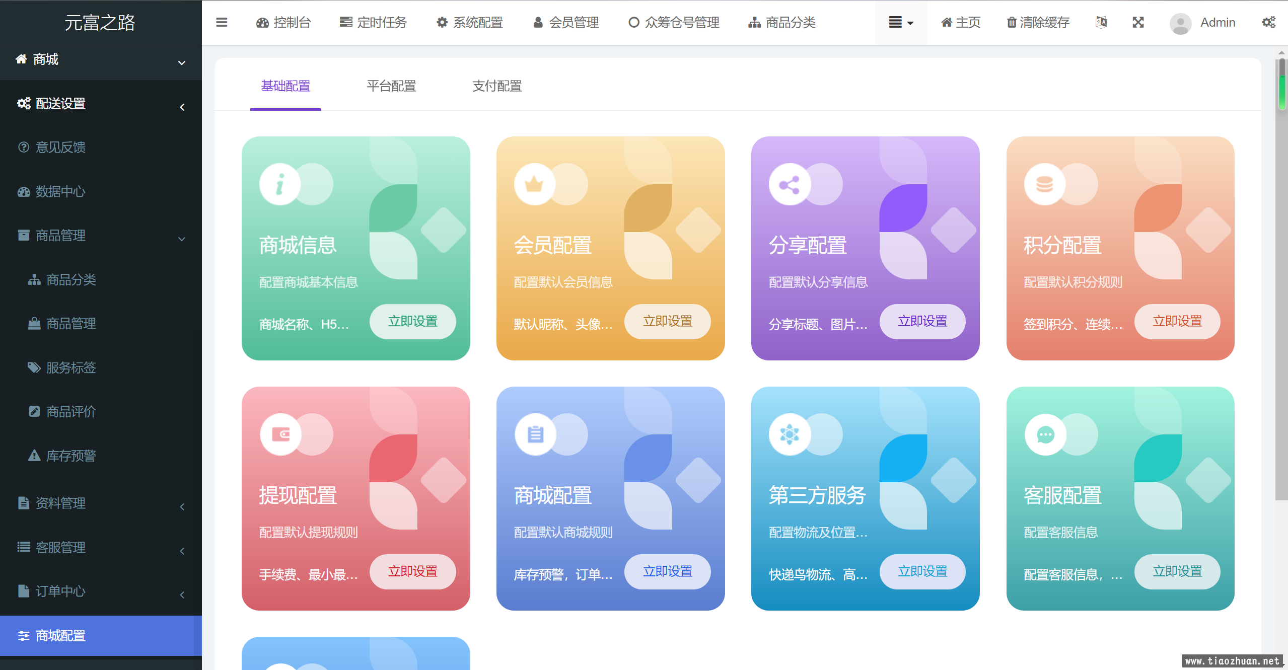Click 立即设置 on the 客服配置 card
Screen dimensions: 1288x670
(x=1177, y=571)
